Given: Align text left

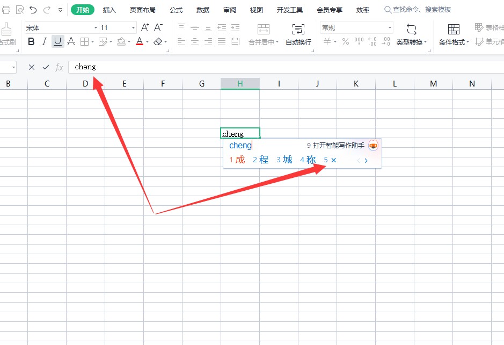Looking at the screenshot, I should 181,41.
